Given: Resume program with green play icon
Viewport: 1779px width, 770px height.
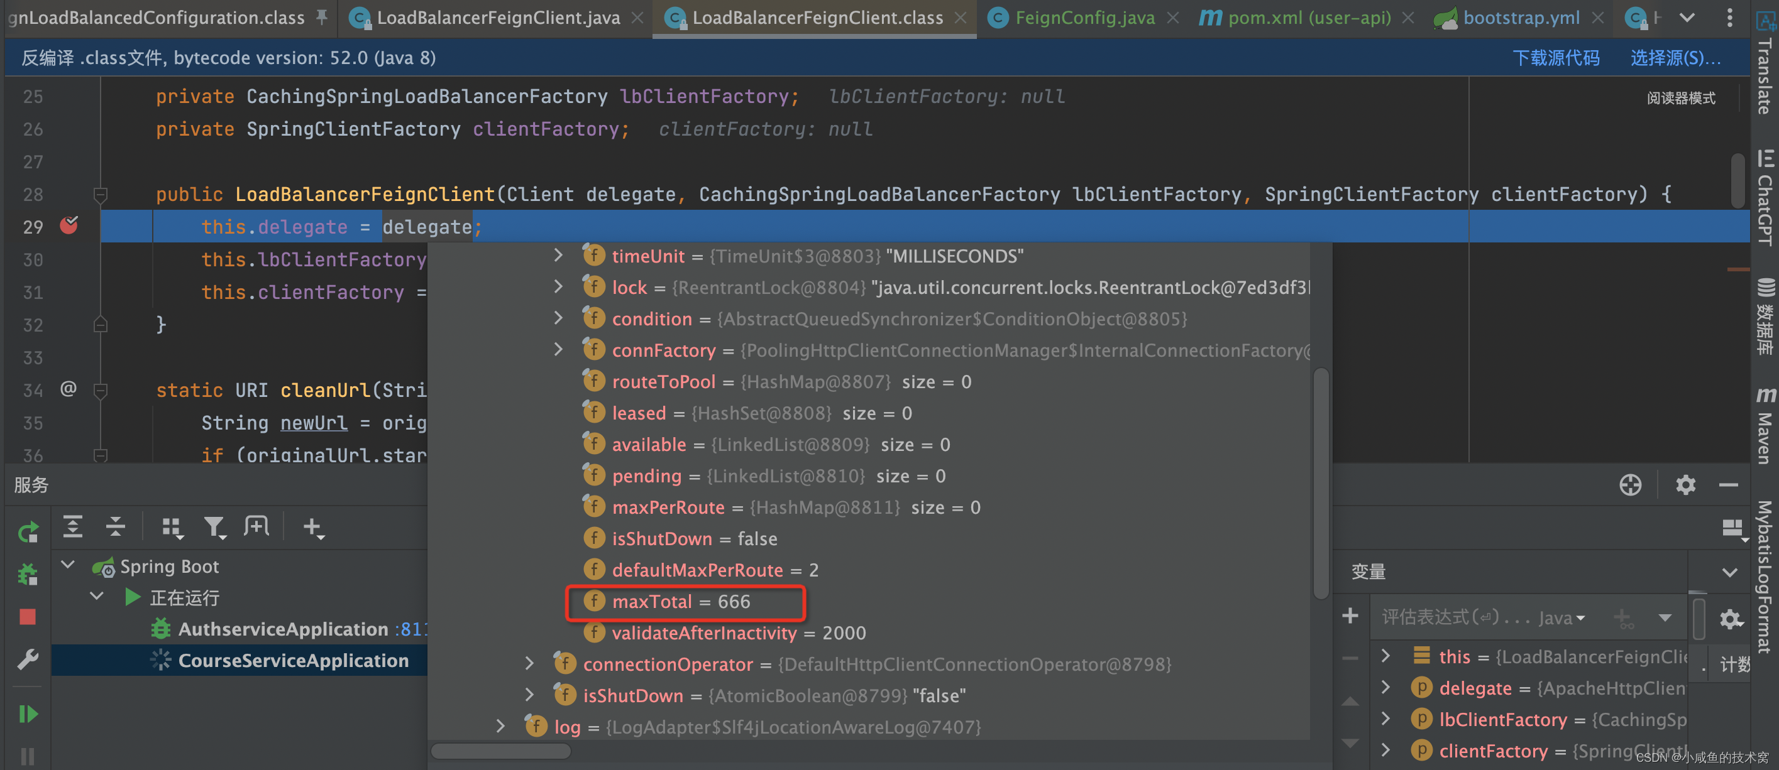Looking at the screenshot, I should [28, 713].
